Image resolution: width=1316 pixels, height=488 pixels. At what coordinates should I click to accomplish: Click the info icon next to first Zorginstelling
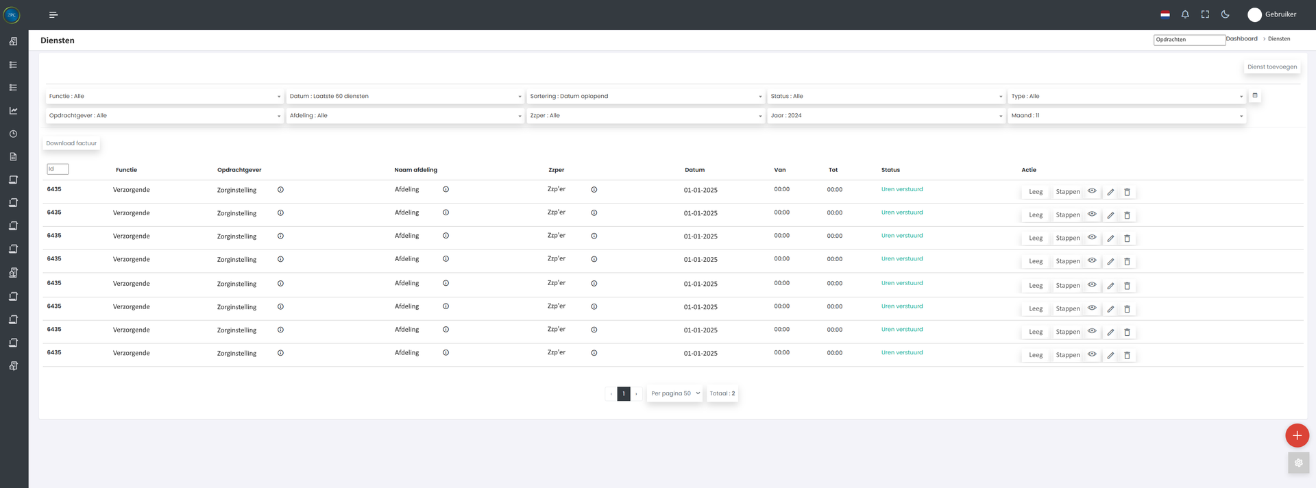pyautogui.click(x=280, y=190)
